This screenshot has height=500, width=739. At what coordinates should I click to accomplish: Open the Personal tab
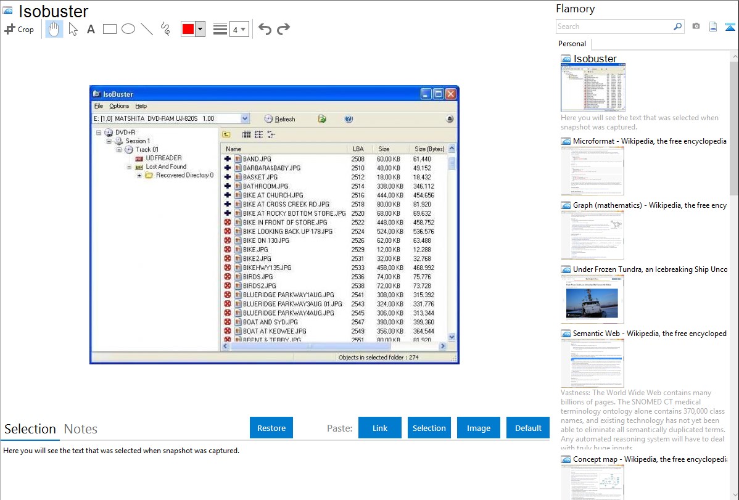click(x=572, y=44)
